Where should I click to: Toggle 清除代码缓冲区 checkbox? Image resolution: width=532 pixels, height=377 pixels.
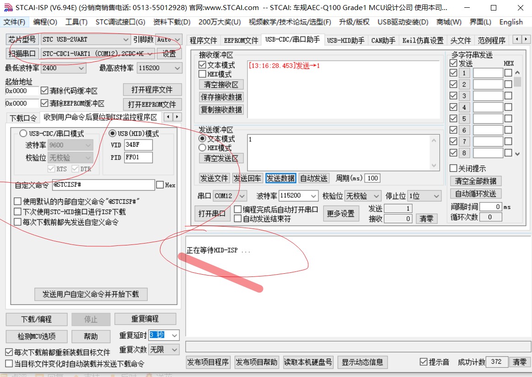pos(44,90)
